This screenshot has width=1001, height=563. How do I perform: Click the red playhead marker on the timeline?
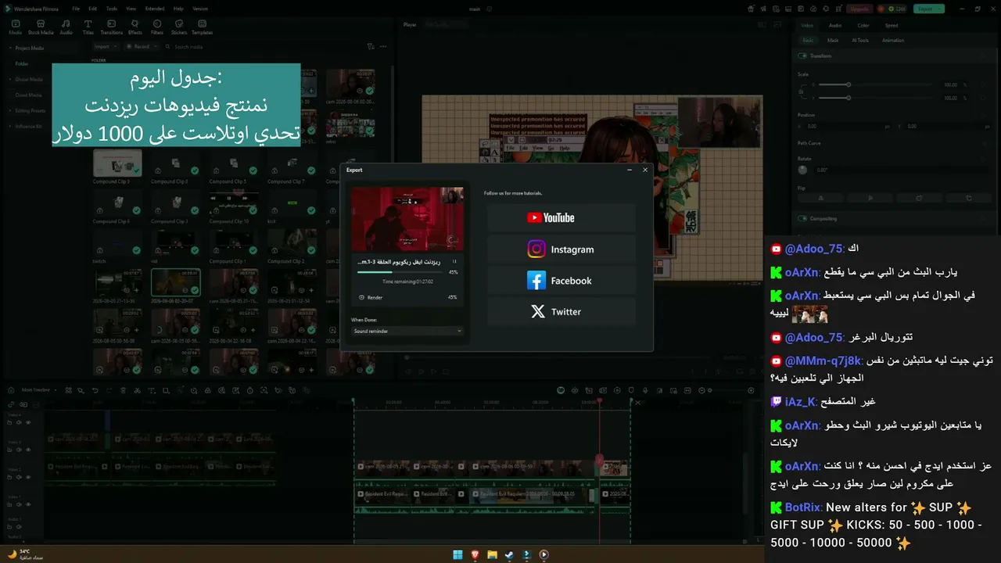600,401
